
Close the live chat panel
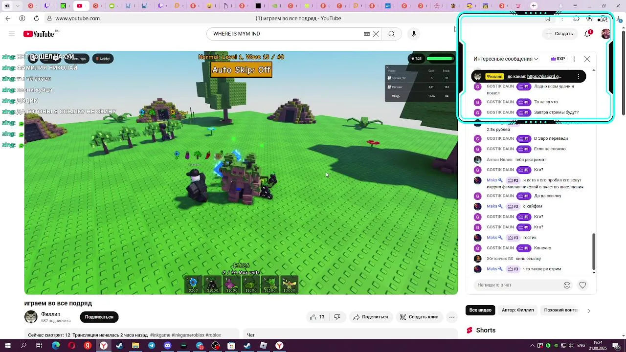coord(587,59)
